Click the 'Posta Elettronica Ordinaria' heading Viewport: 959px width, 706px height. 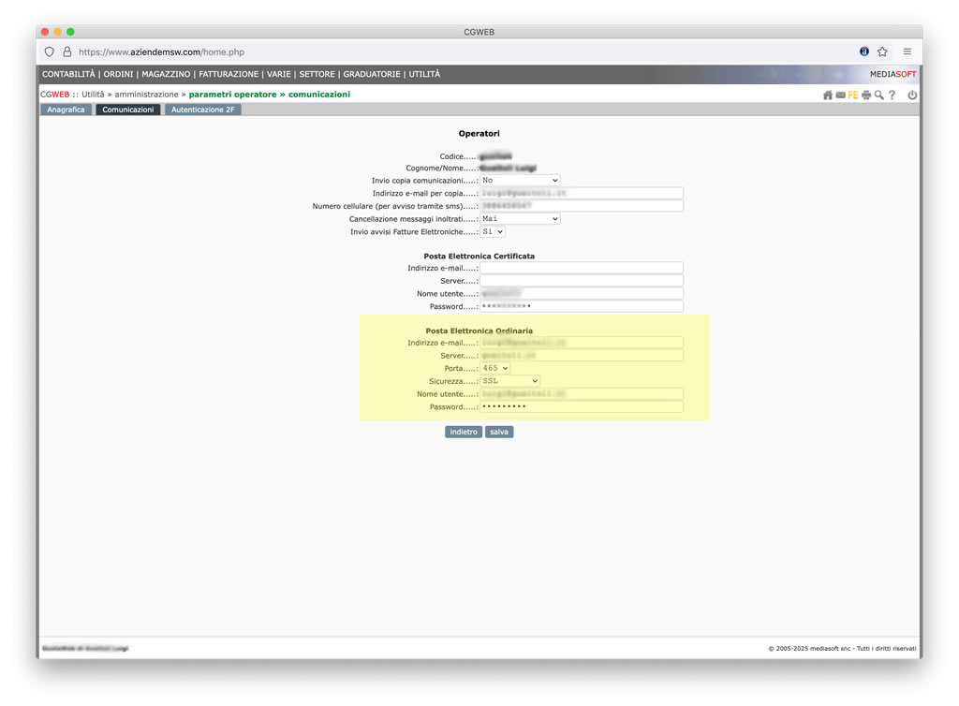[479, 331]
